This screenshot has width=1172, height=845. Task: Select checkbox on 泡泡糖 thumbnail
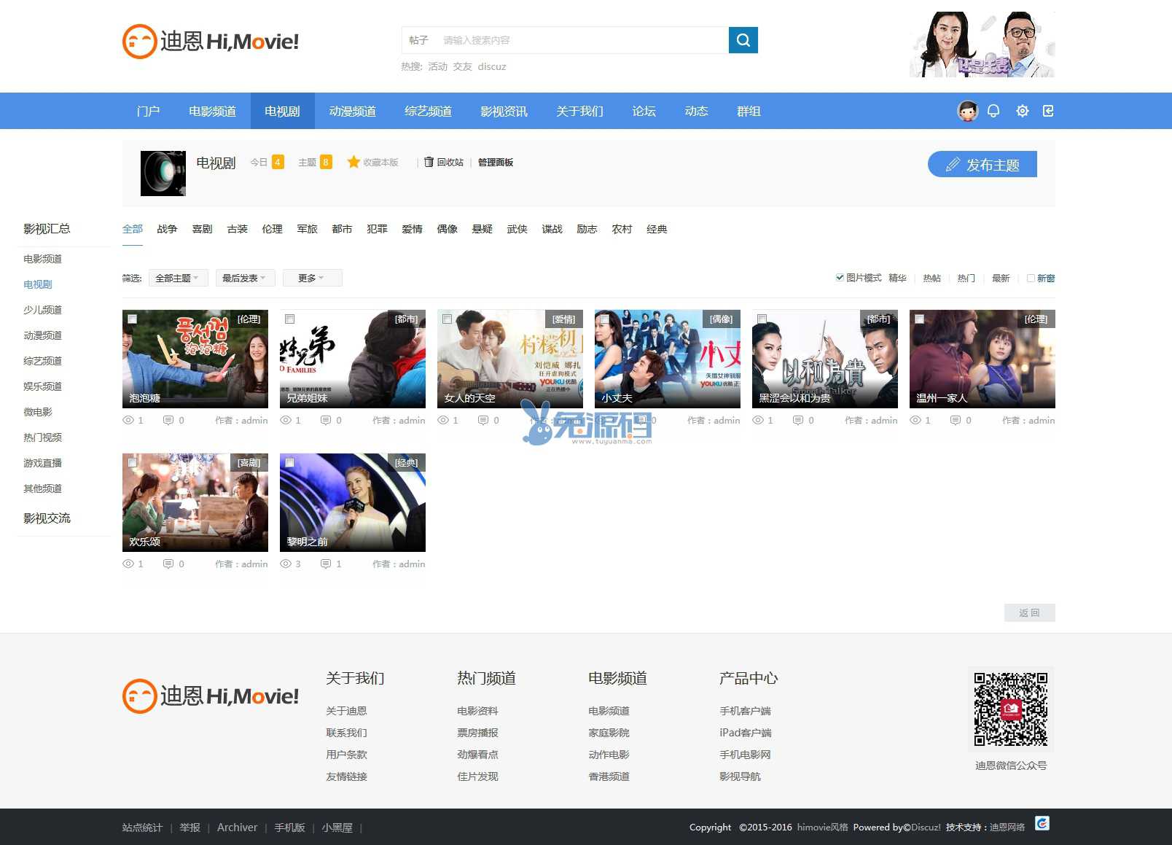point(133,319)
